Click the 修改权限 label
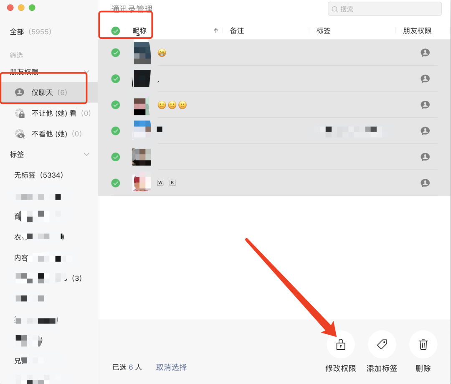 pos(341,368)
